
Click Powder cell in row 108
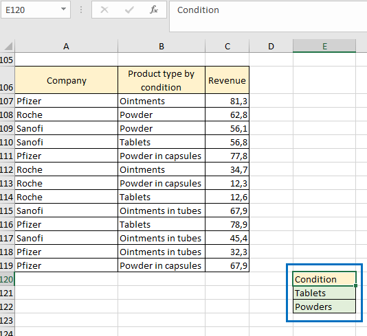point(162,115)
